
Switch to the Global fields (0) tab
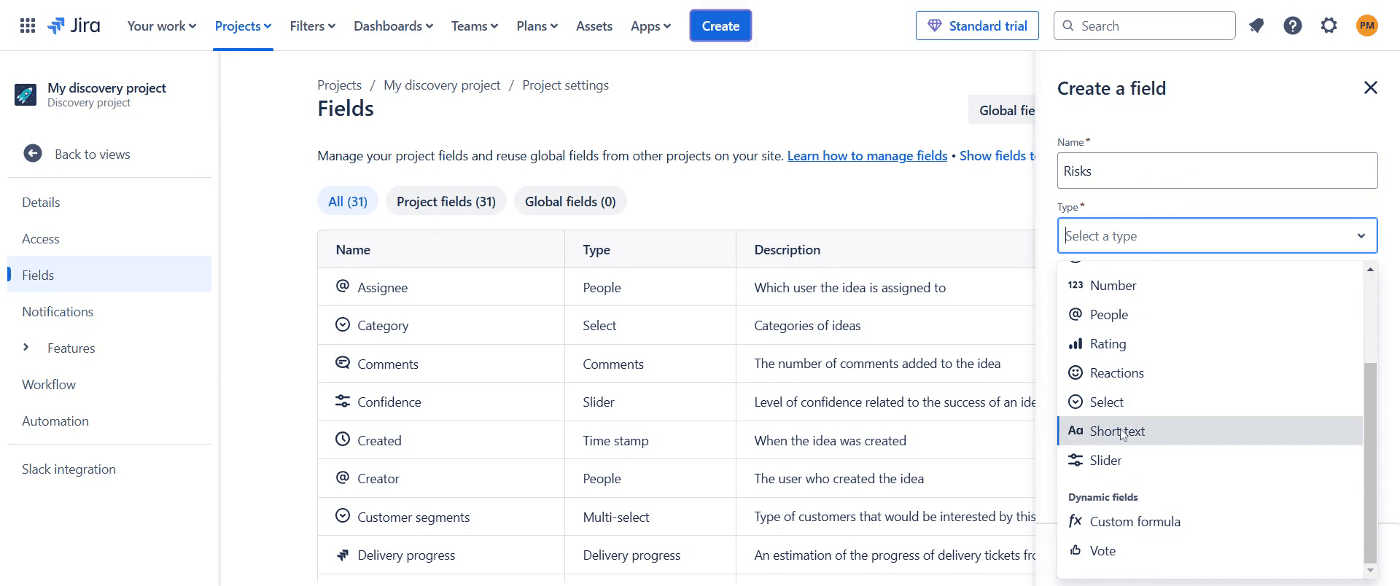pyautogui.click(x=570, y=202)
